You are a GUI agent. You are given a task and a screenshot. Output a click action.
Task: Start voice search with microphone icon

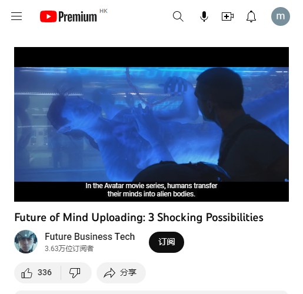pyautogui.click(x=204, y=16)
